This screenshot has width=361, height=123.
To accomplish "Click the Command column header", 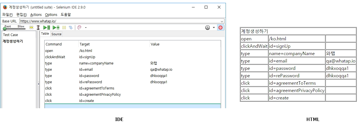I will 62,44.
